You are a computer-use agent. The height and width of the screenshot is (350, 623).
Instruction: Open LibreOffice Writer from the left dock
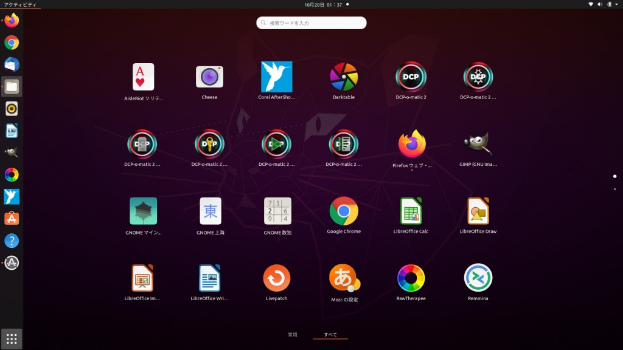[12, 131]
